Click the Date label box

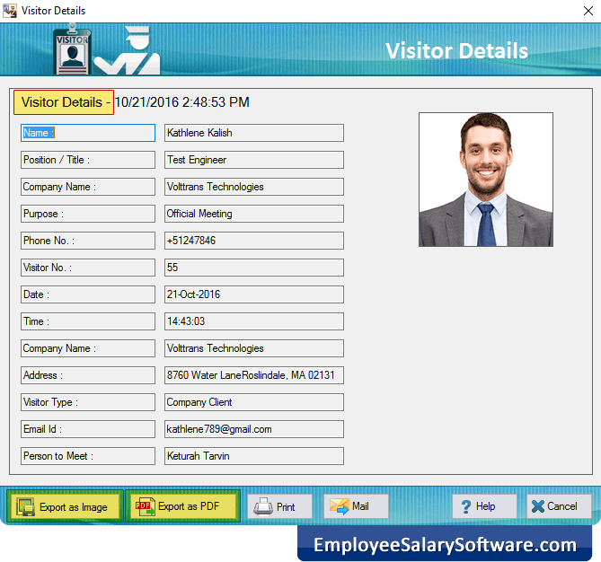click(x=88, y=294)
